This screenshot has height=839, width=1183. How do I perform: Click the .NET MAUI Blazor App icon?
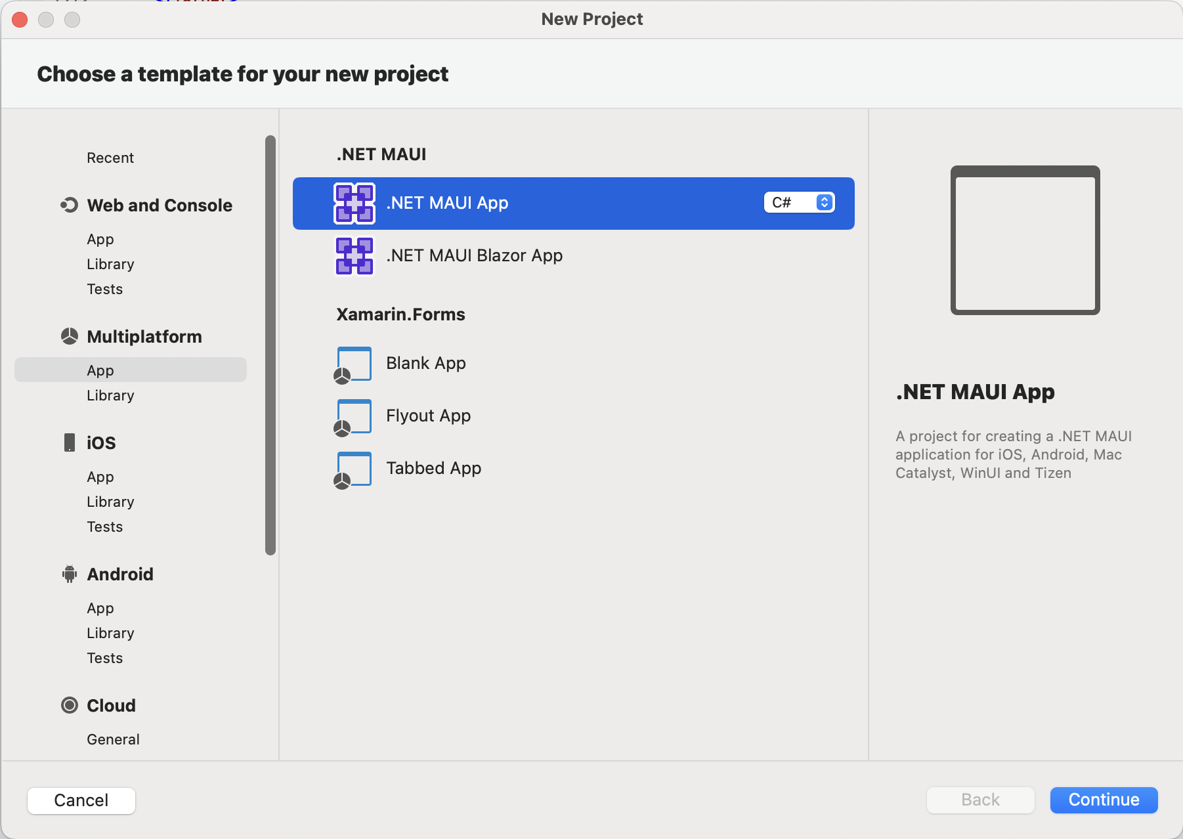(354, 256)
